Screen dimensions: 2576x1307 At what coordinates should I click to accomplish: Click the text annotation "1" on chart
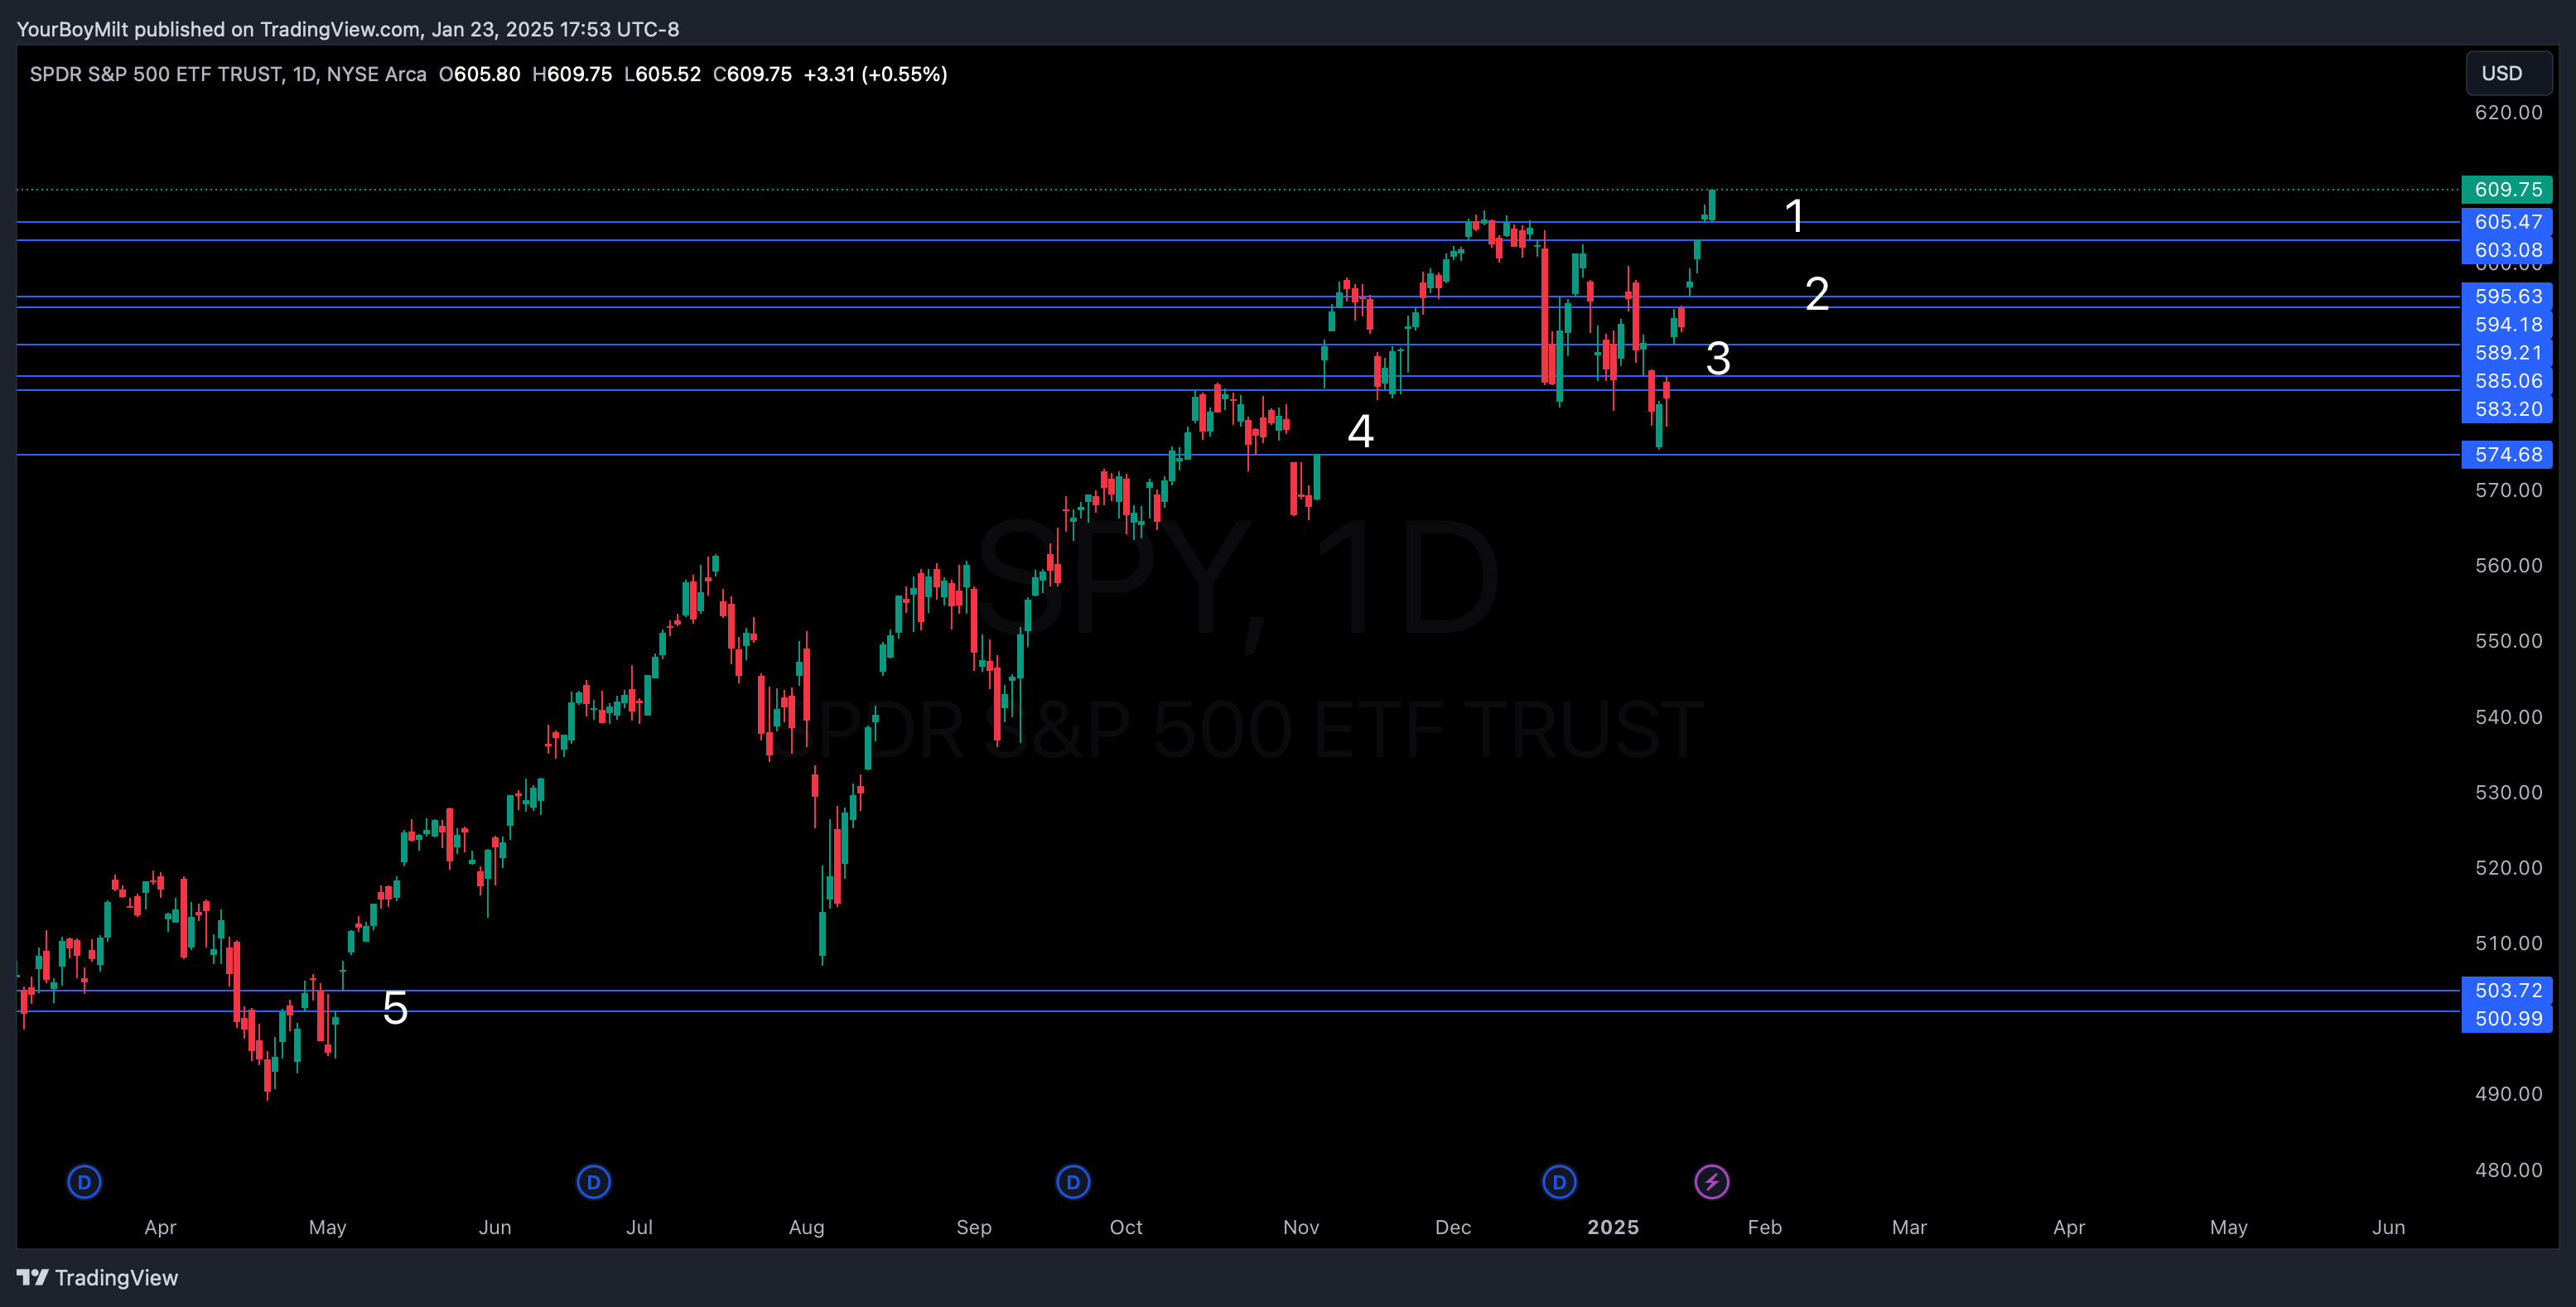click(x=1794, y=216)
